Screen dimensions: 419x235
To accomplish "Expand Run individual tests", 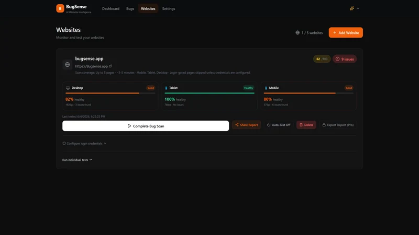I will click(77, 160).
